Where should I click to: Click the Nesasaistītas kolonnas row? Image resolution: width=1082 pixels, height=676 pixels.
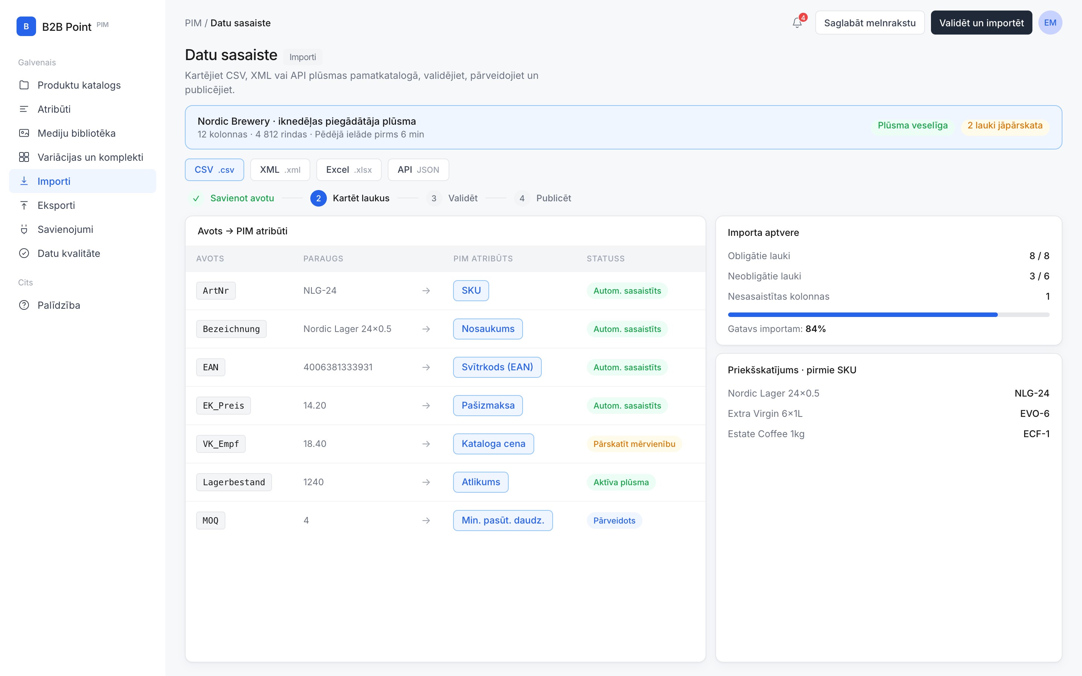(x=889, y=296)
